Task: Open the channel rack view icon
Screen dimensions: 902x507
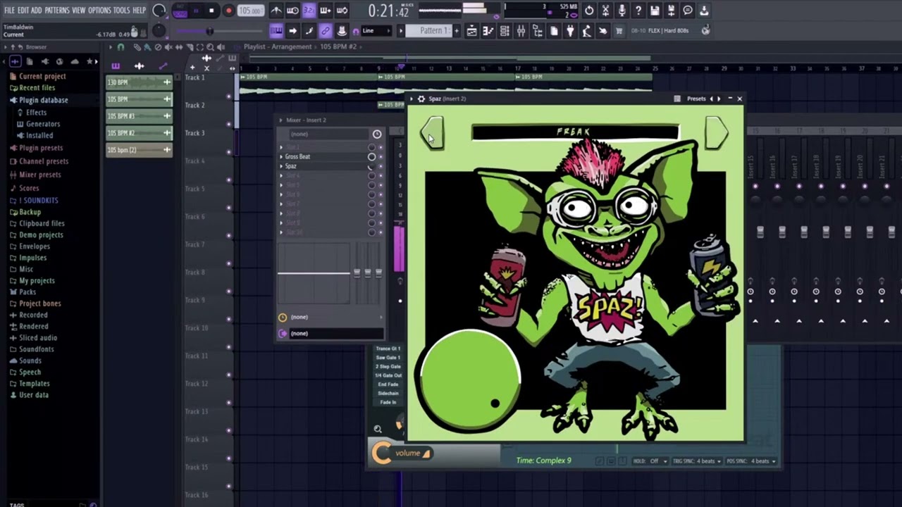Action: (x=505, y=31)
